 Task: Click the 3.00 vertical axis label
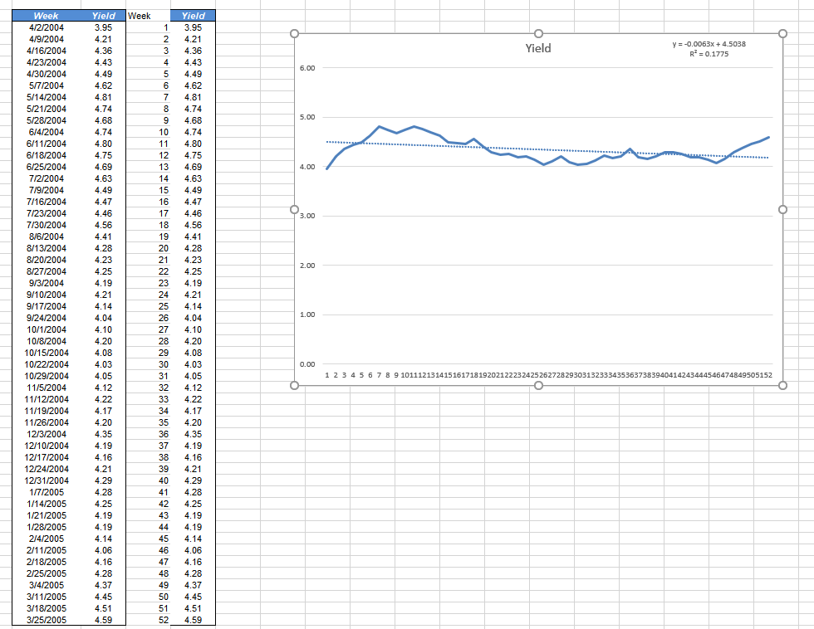pyautogui.click(x=307, y=216)
